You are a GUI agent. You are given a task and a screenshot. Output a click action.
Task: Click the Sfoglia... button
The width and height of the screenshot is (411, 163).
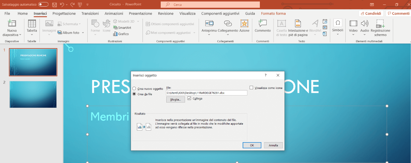click(x=176, y=100)
